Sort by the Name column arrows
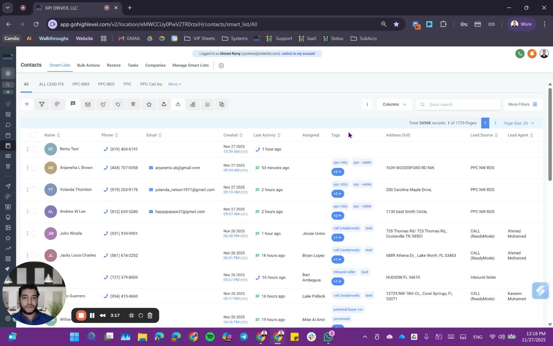 (x=58, y=135)
